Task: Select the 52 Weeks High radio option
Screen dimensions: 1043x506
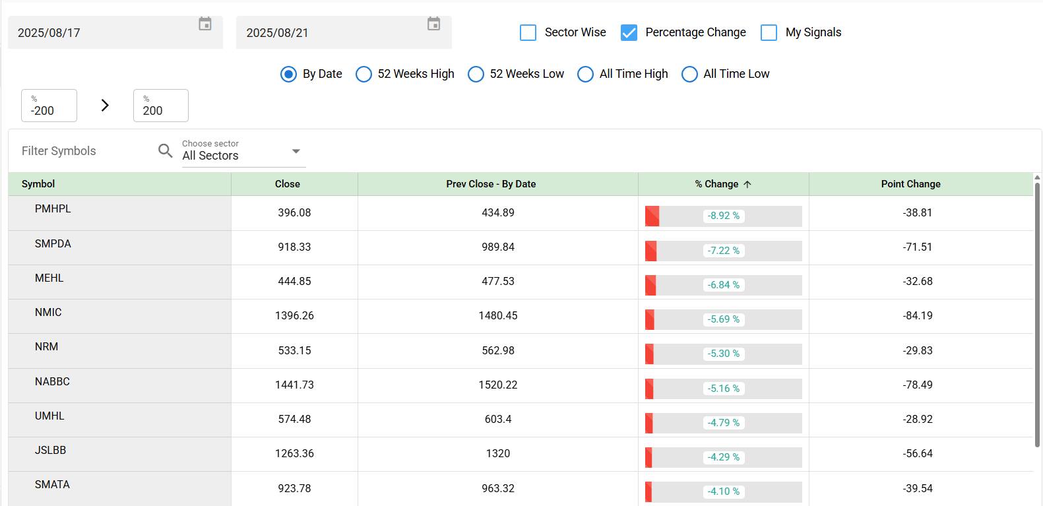Action: pyautogui.click(x=363, y=74)
